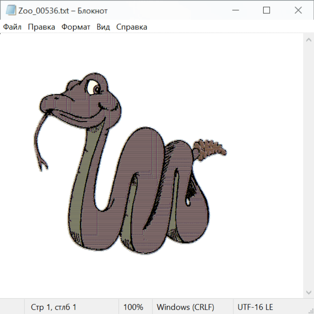The height and width of the screenshot is (314, 314).
Task: Click the resize grip in bottom-right corner
Action: (x=311, y=311)
